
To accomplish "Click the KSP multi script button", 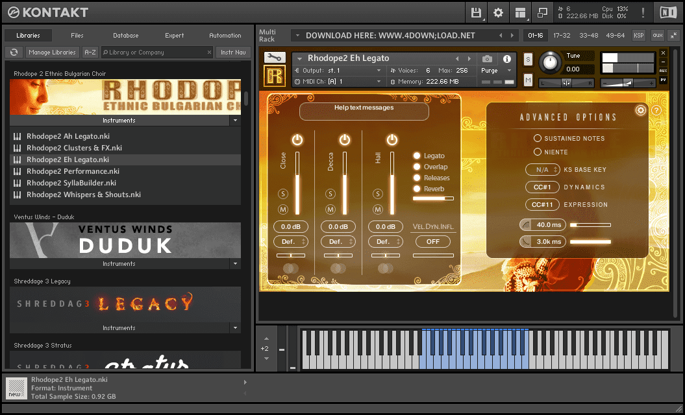I will [639, 36].
